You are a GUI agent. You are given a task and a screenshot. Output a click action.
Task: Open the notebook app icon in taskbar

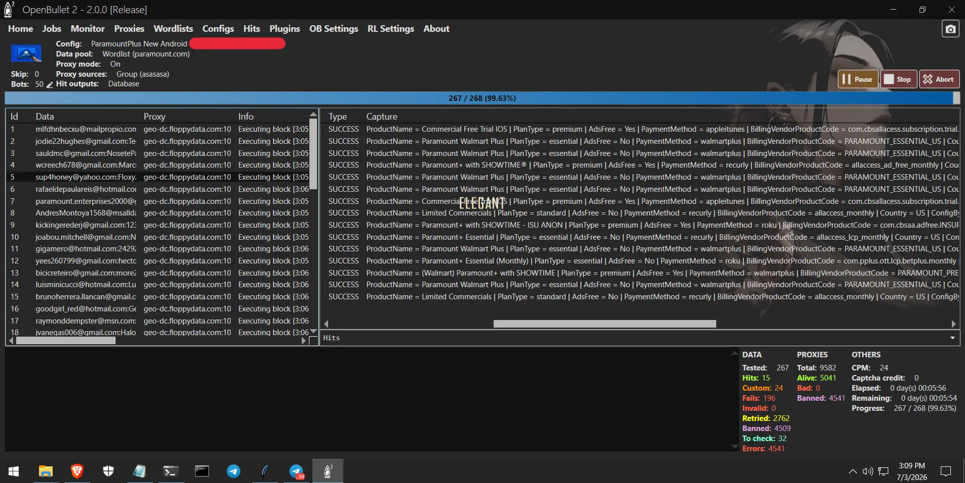click(x=139, y=471)
